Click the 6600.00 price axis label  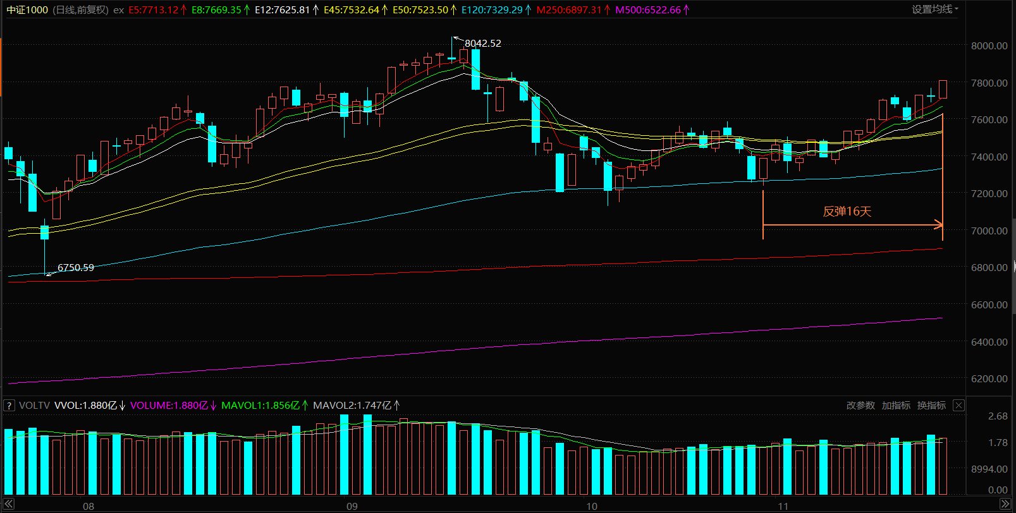(989, 305)
